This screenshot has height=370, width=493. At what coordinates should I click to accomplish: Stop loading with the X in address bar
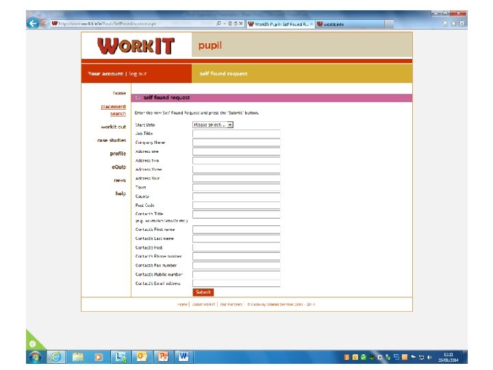tap(240, 23)
